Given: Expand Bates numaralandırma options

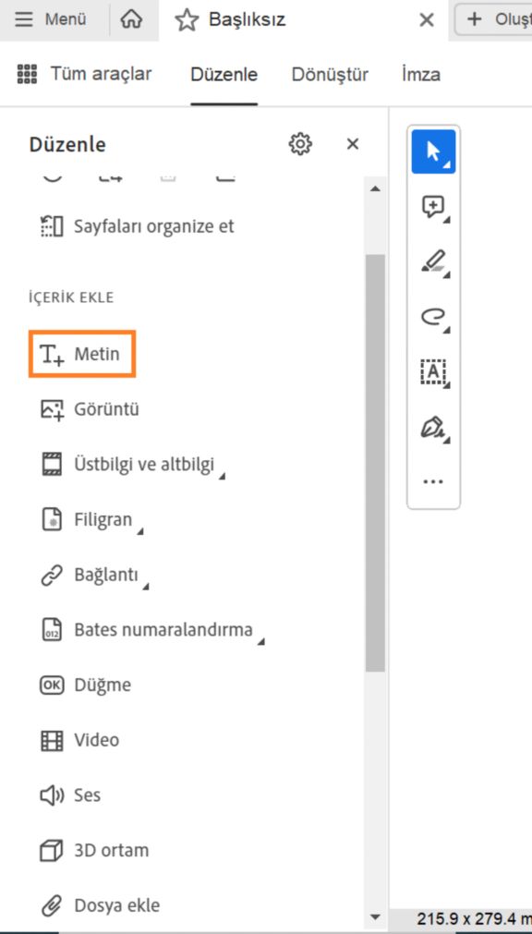Looking at the screenshot, I should coord(261,636).
